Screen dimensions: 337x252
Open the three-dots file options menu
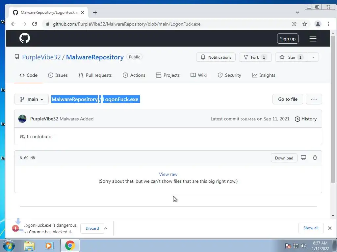pyautogui.click(x=314, y=99)
